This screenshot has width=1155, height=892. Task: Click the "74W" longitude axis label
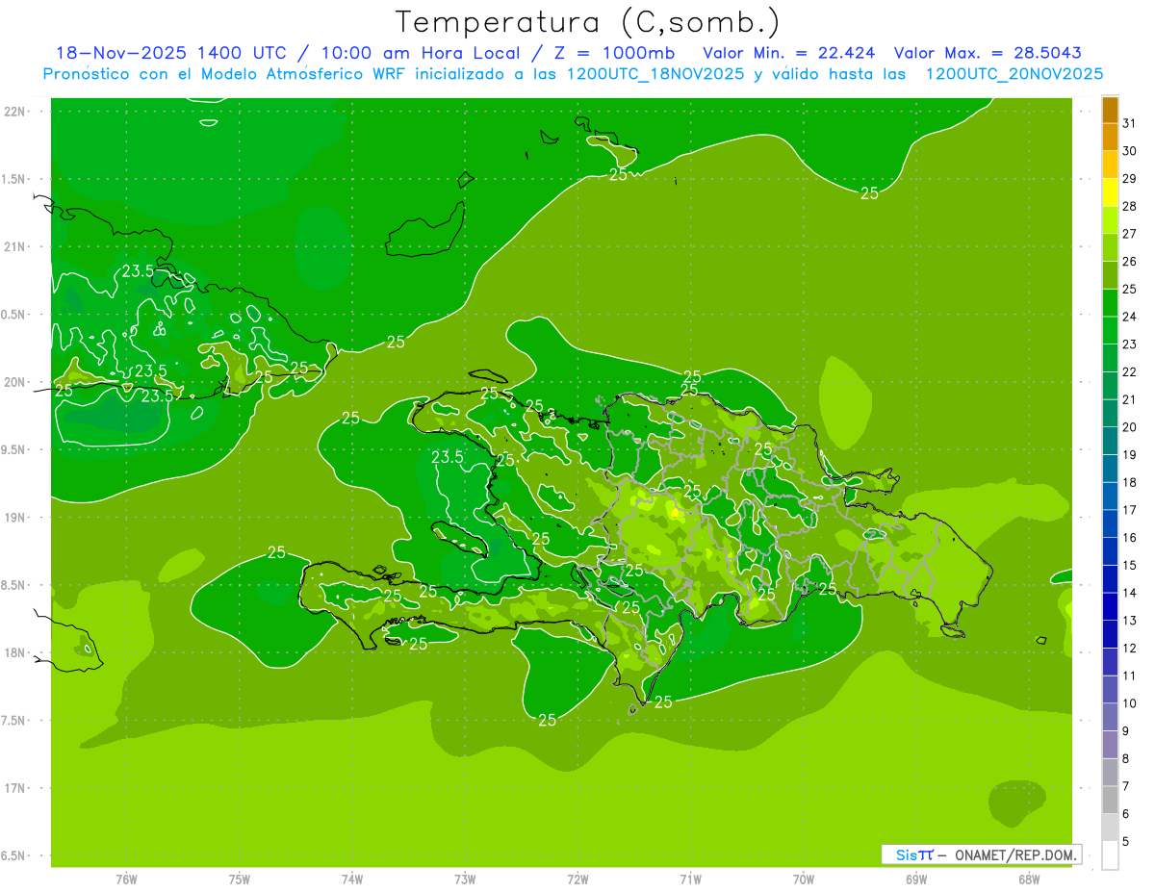(352, 879)
